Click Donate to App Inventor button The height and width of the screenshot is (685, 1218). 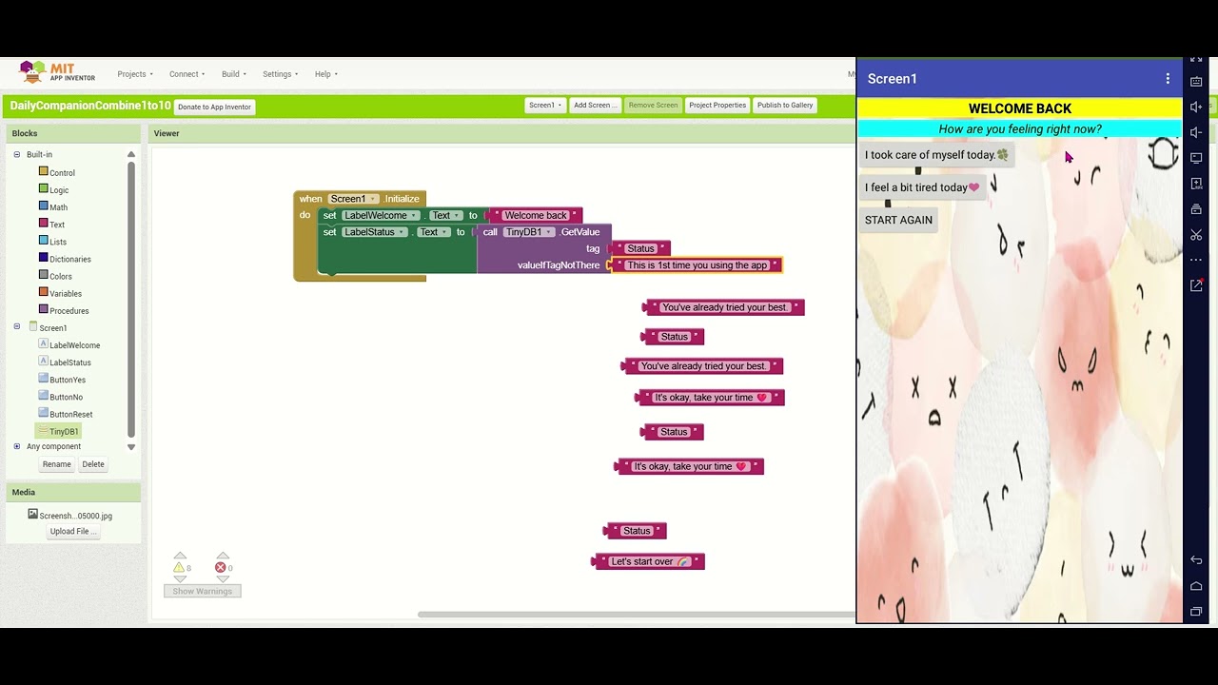(214, 107)
